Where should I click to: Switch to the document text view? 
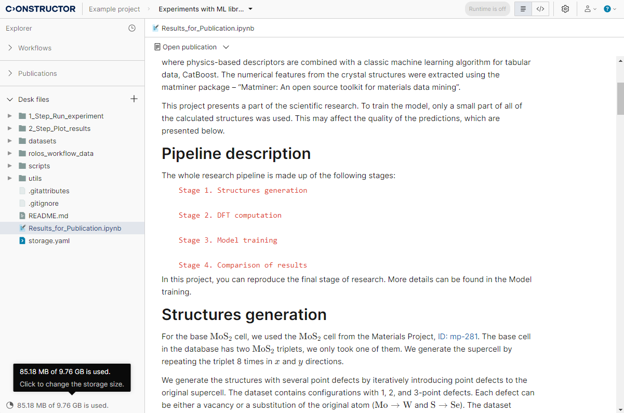pyautogui.click(x=523, y=9)
